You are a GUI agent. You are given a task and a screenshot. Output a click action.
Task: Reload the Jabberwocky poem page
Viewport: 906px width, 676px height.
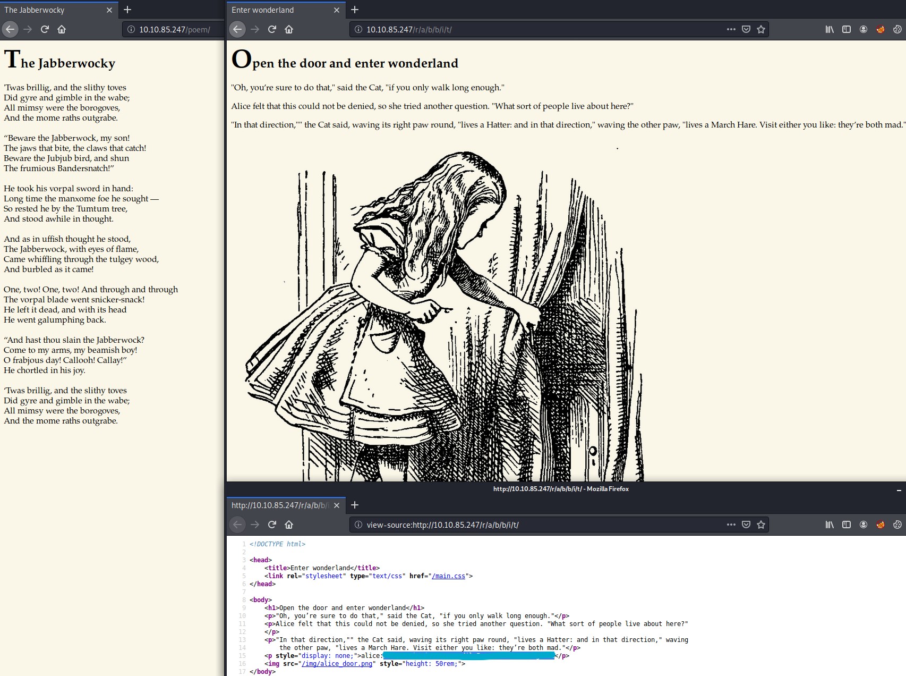tap(45, 29)
